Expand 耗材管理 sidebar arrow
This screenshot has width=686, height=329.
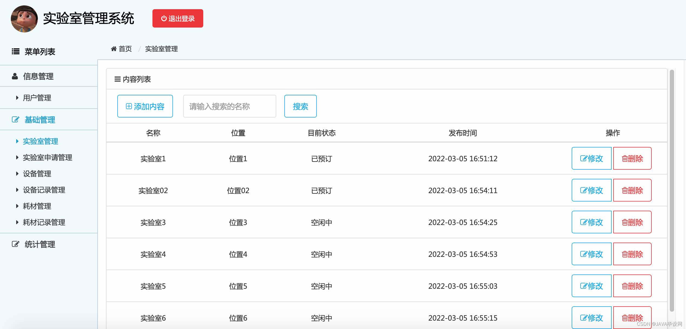[x=17, y=206]
